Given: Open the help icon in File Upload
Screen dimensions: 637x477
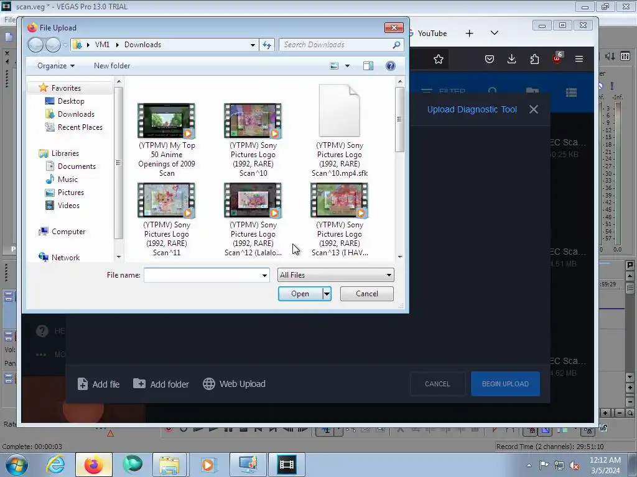Looking at the screenshot, I should 391,66.
